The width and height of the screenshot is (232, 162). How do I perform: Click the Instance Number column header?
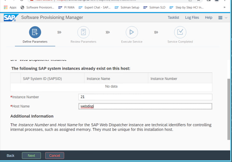tap(180, 79)
